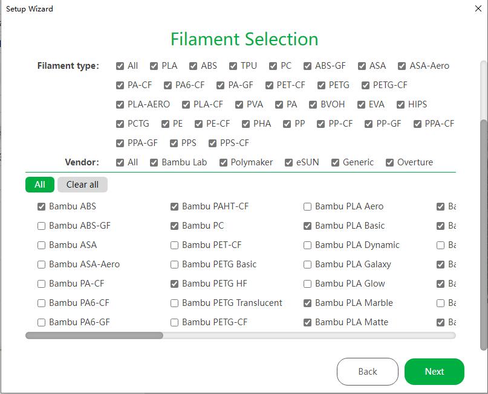Uncheck the PLA filament type checkbox

(154, 66)
